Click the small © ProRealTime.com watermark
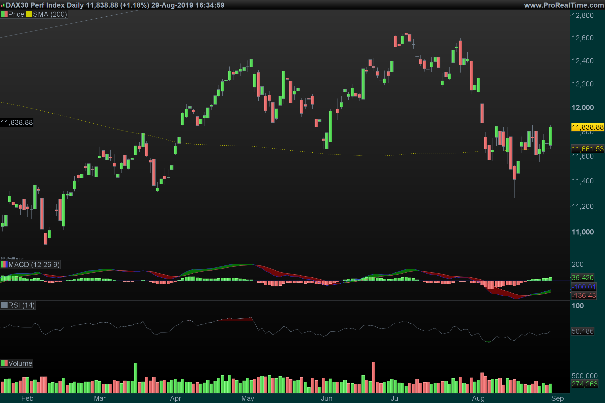 12,259
